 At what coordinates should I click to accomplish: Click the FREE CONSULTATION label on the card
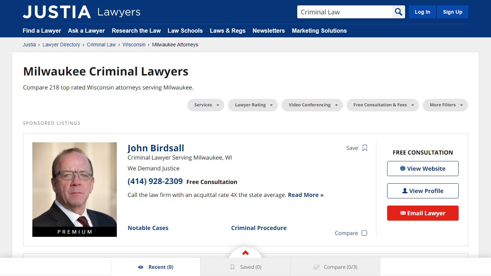[423, 152]
